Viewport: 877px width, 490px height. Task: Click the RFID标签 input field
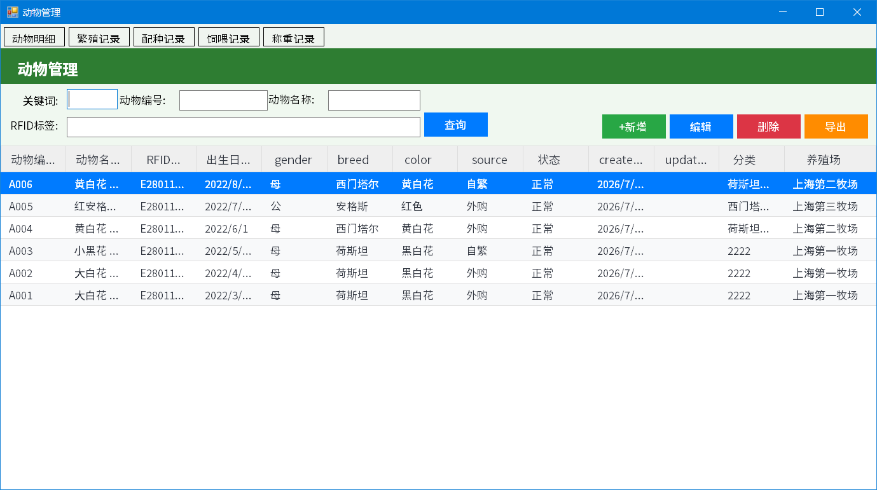[x=244, y=127]
